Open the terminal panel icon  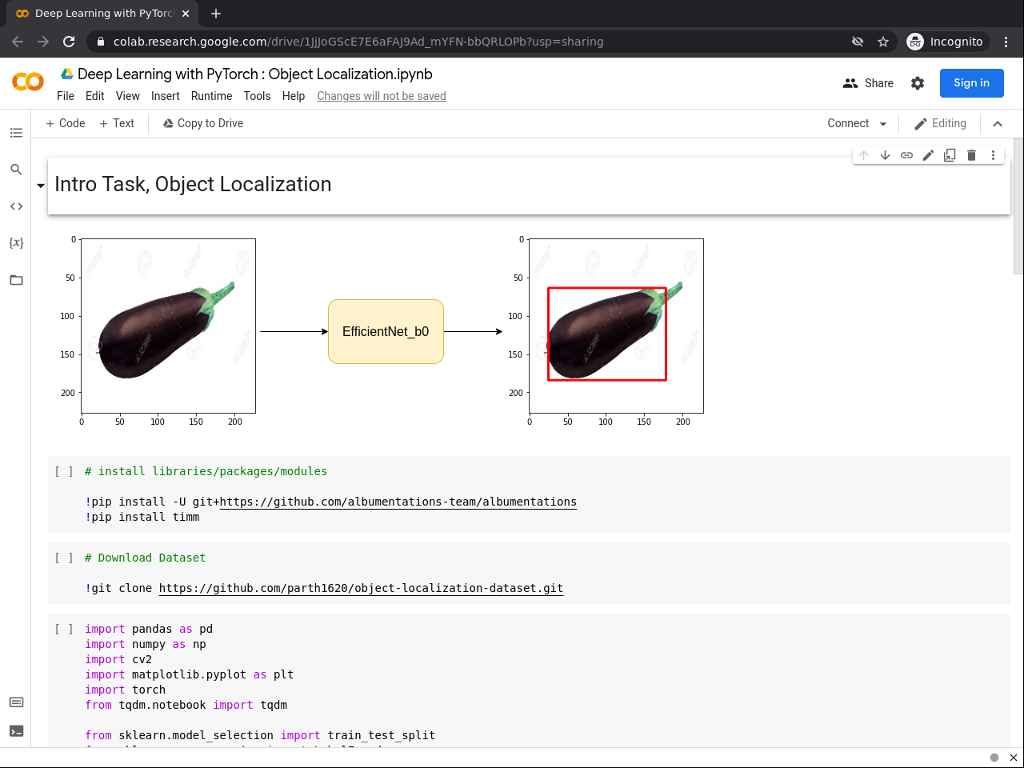pyautogui.click(x=16, y=731)
